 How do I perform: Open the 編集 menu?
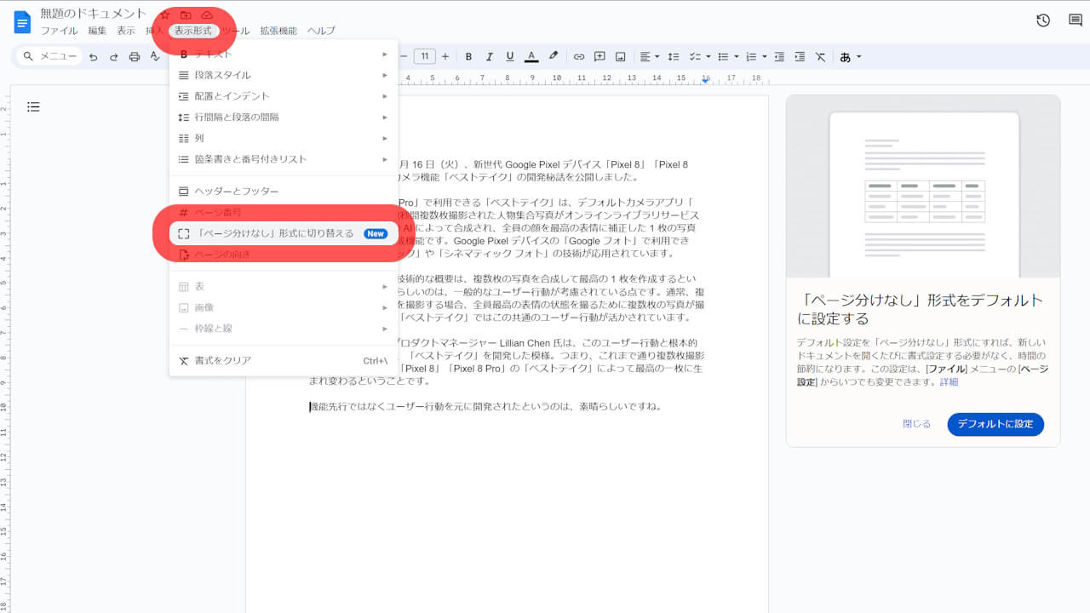pos(98,31)
